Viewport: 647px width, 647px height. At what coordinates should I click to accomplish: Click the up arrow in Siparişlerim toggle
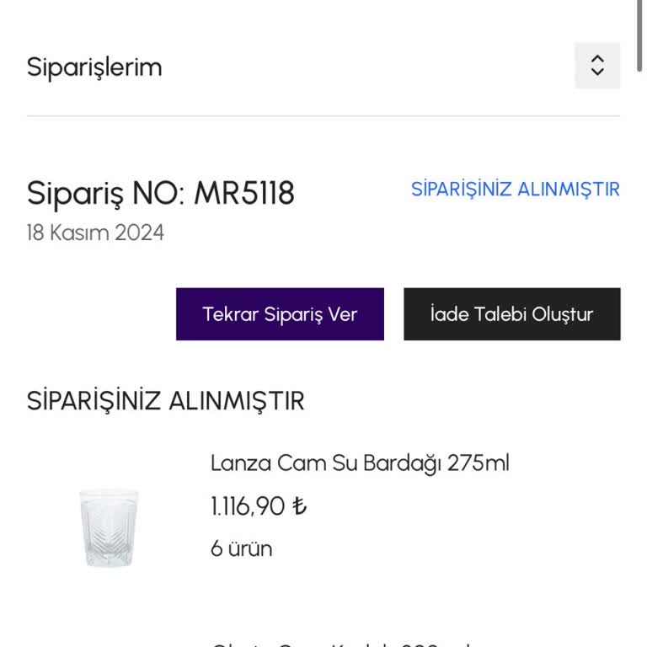click(597, 59)
